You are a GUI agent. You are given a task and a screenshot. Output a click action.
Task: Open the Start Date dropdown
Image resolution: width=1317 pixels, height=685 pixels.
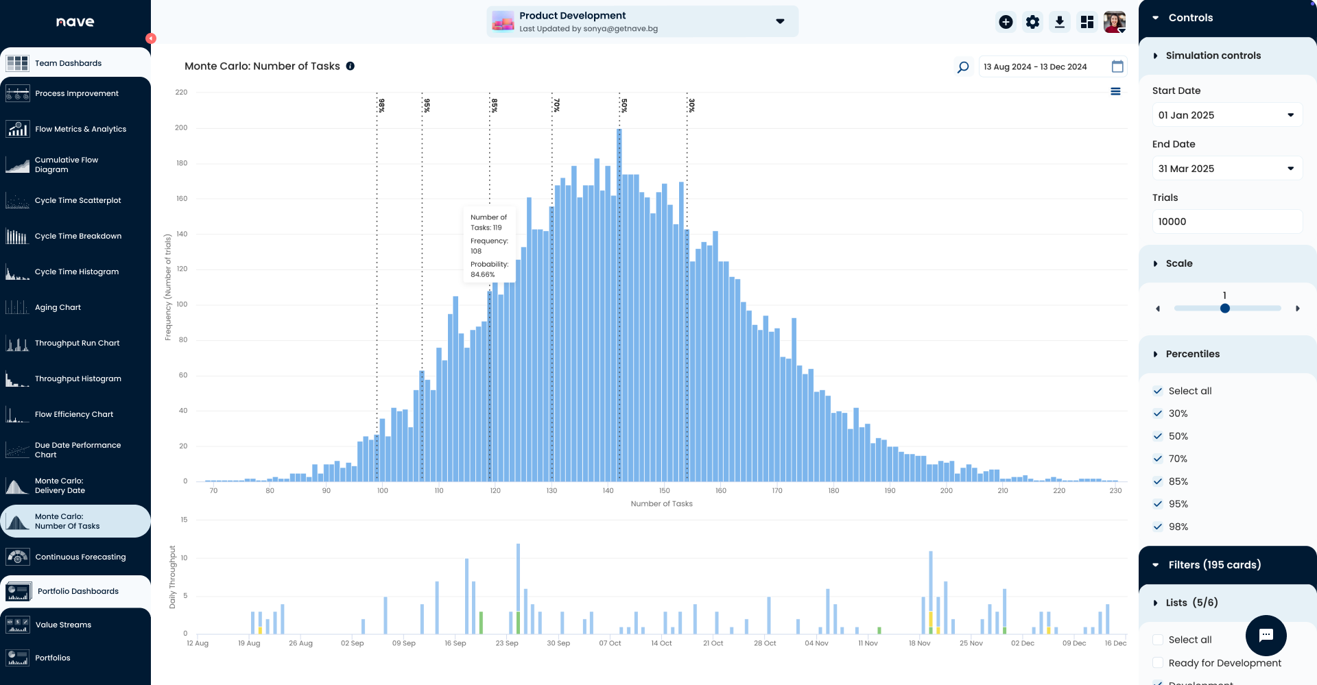(x=1227, y=115)
